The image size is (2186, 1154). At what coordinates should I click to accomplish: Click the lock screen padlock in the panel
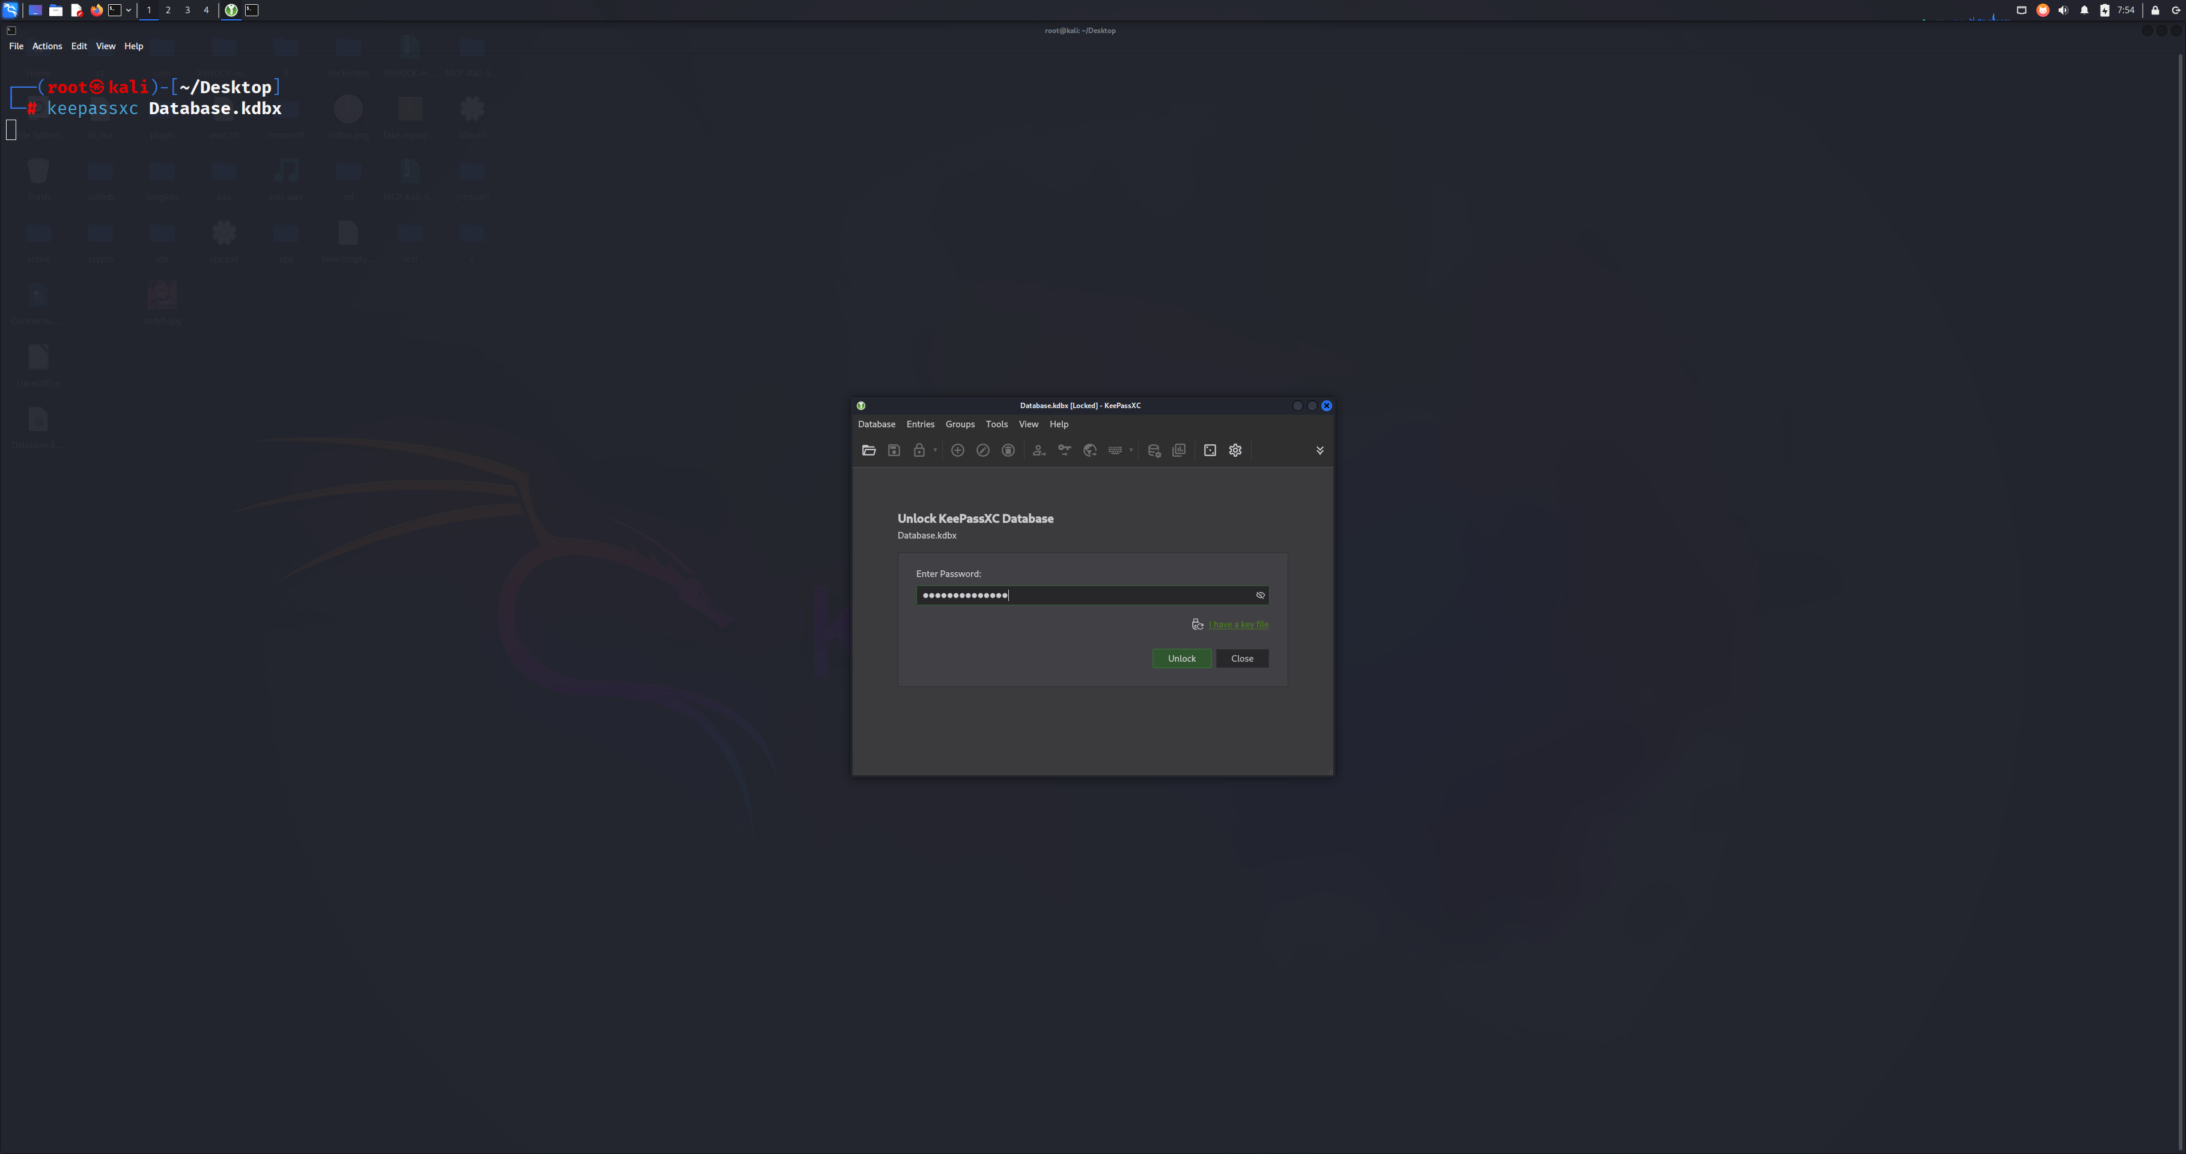tap(2155, 10)
